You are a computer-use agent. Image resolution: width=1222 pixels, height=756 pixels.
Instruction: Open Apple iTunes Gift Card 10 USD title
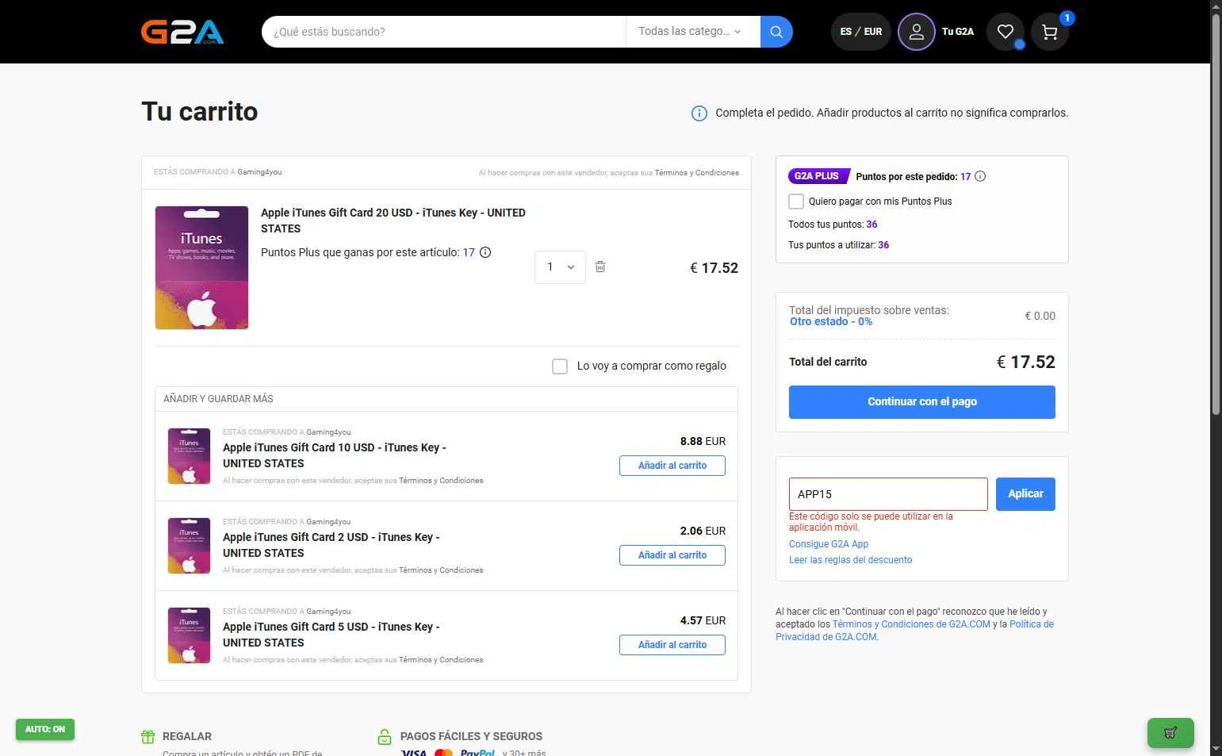[335, 455]
